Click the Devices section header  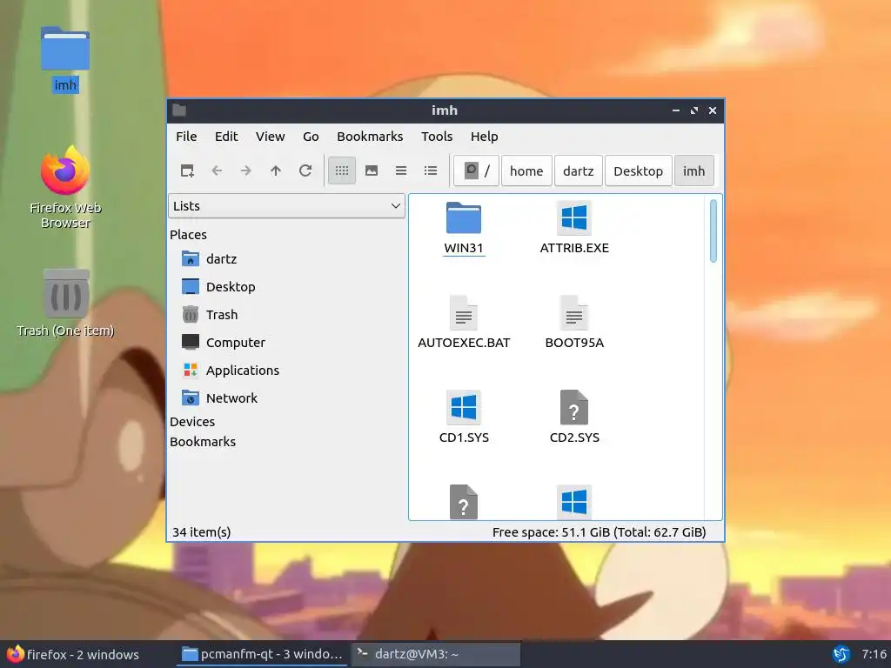[192, 422]
